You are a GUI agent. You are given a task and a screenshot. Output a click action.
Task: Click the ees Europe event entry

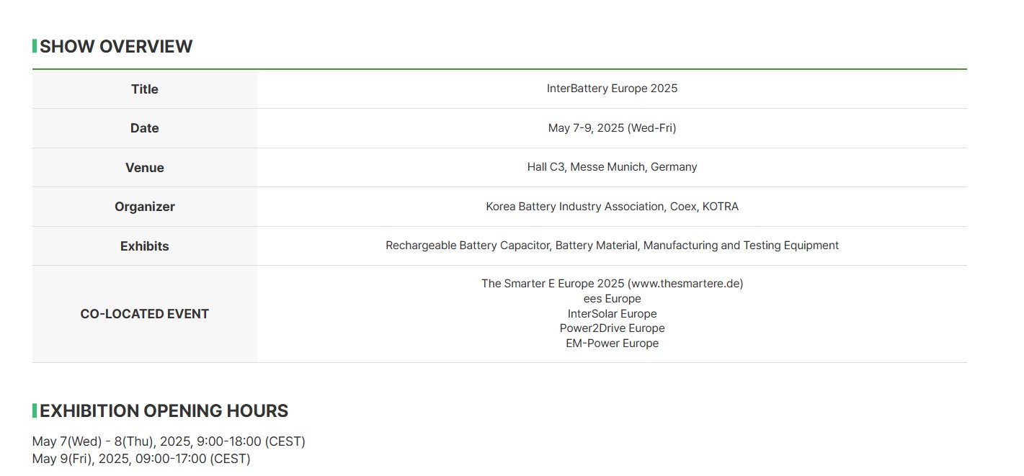[x=612, y=299]
